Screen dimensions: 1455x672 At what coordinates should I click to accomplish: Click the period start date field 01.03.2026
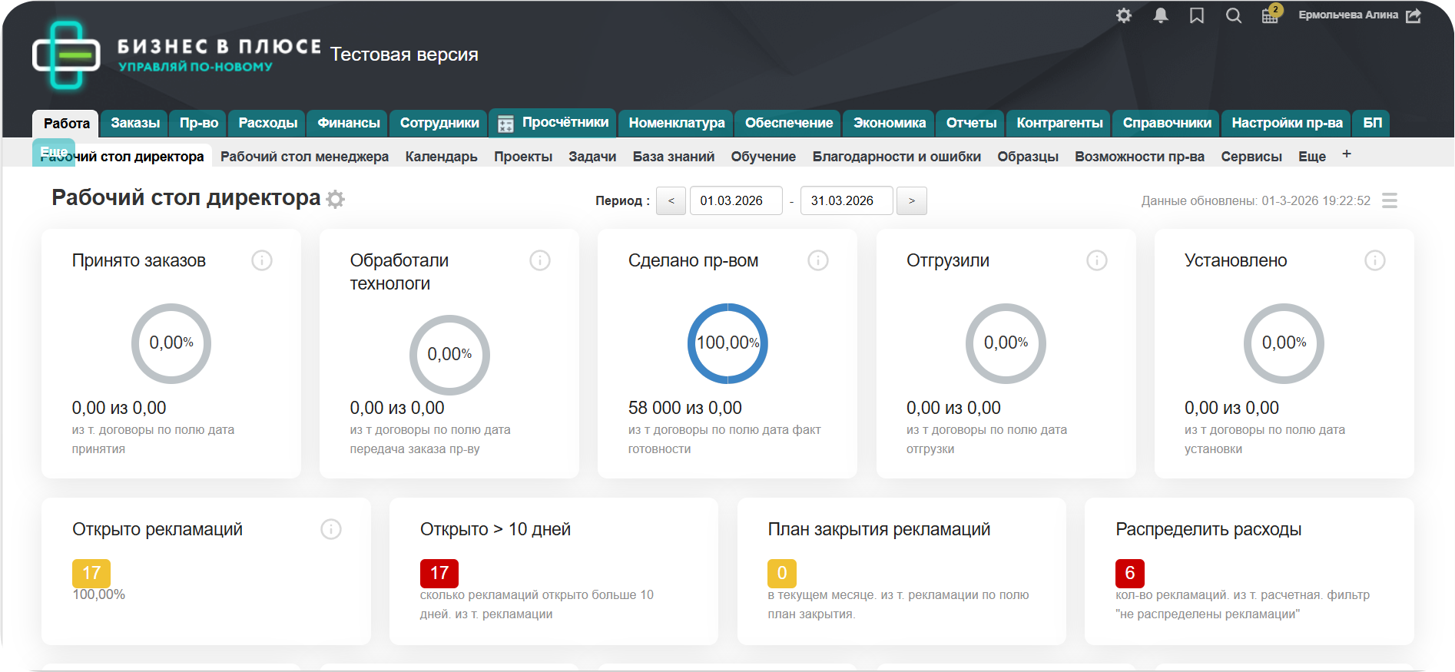pos(735,200)
